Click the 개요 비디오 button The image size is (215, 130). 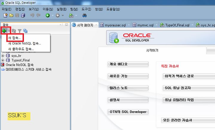128,64
